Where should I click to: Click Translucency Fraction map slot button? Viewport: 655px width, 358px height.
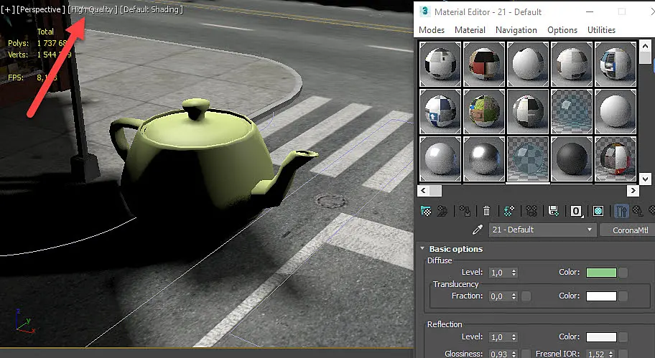coord(526,296)
